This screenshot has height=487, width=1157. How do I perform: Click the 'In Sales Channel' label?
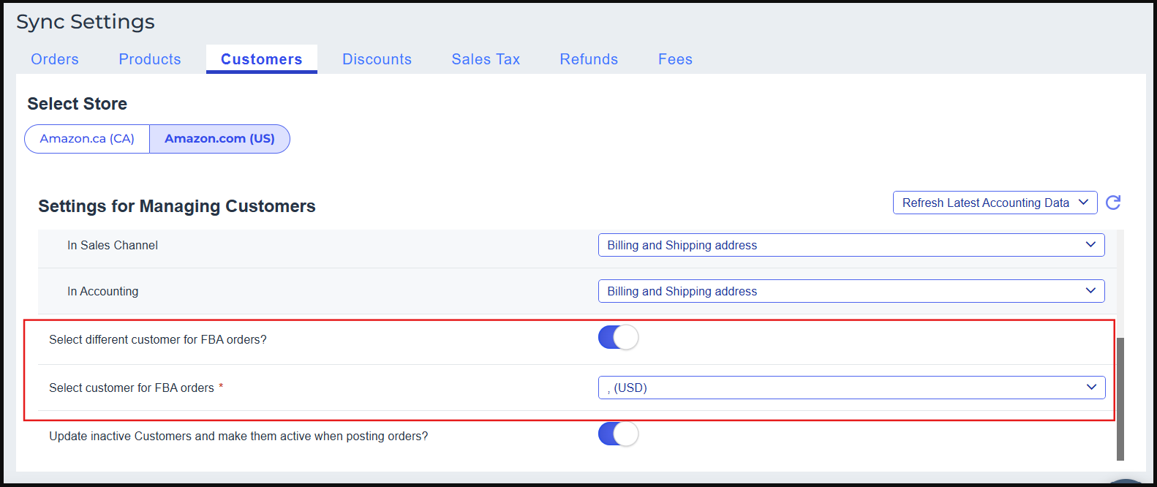click(113, 246)
